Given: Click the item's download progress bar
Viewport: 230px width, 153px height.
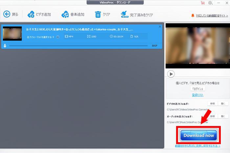Looking at the screenshot, I should coord(78,46).
